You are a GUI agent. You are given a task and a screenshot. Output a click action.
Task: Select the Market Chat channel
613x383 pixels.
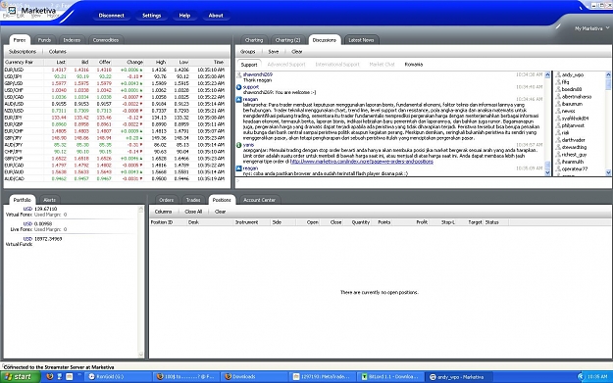tap(382, 65)
